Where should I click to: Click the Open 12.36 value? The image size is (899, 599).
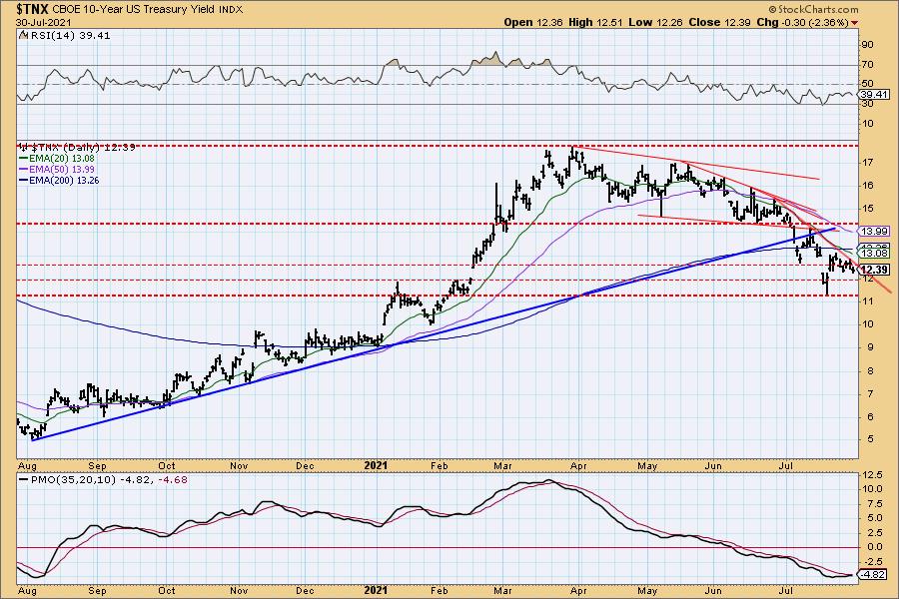pyautogui.click(x=533, y=22)
